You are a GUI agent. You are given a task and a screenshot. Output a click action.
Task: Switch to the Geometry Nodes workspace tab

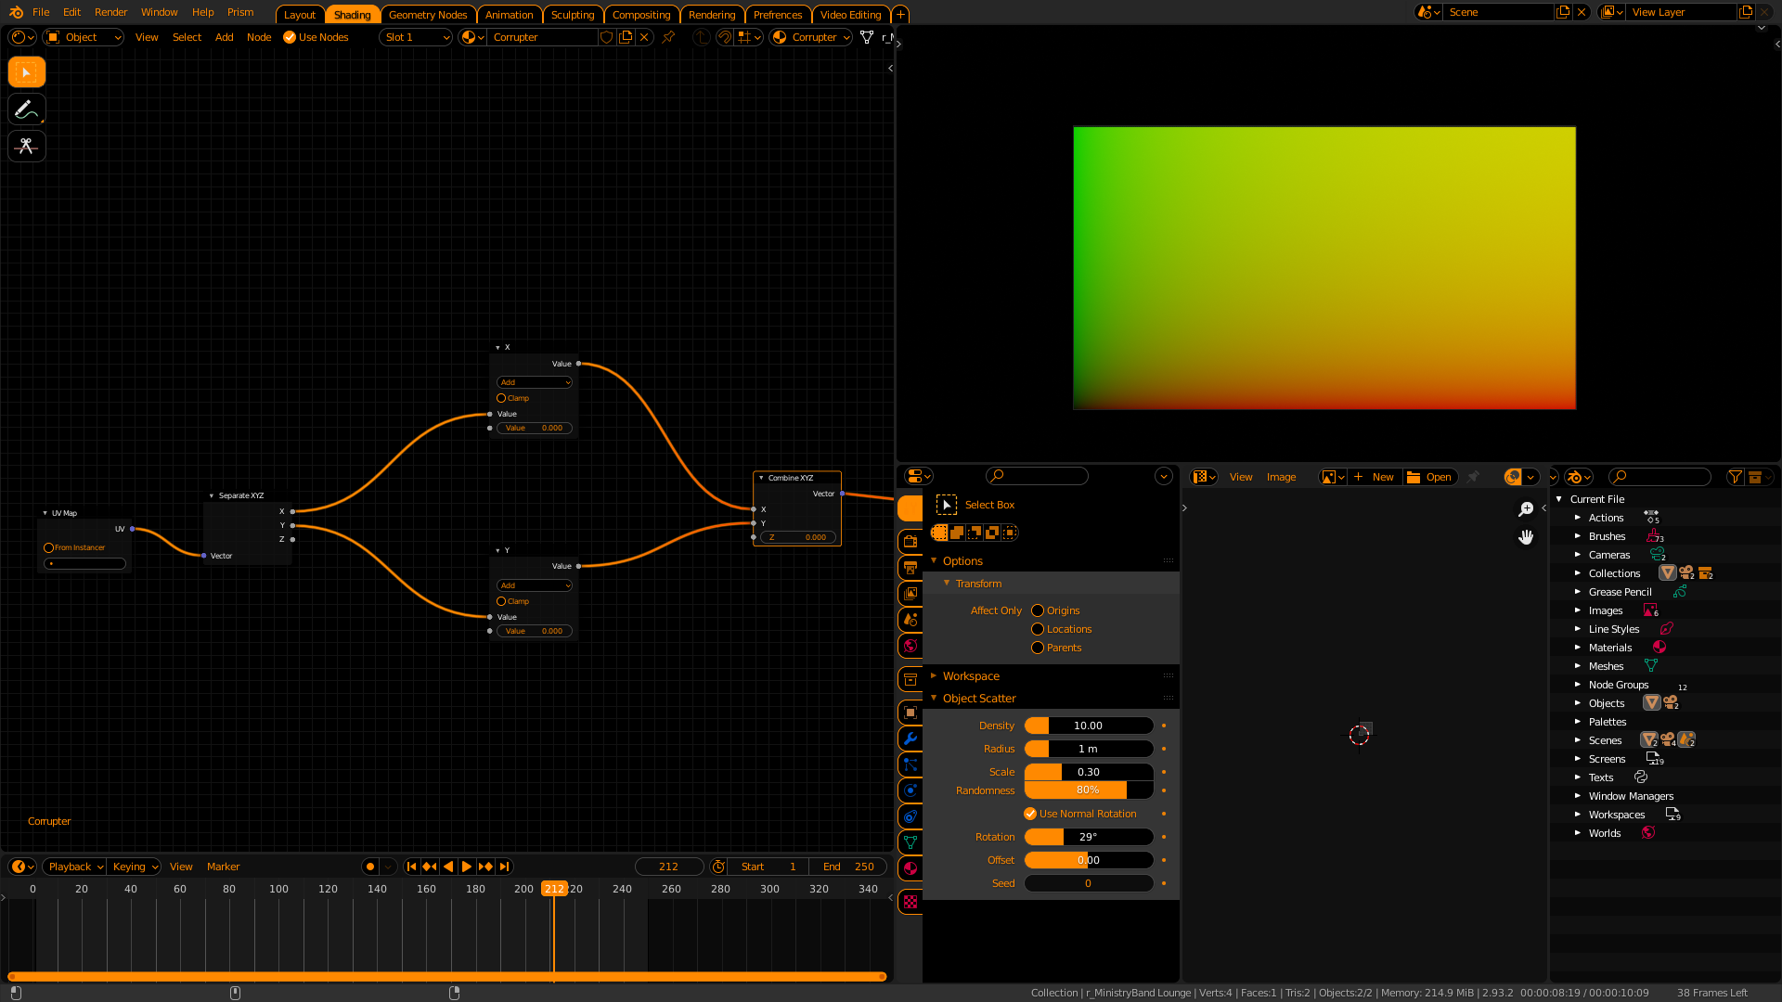click(428, 15)
